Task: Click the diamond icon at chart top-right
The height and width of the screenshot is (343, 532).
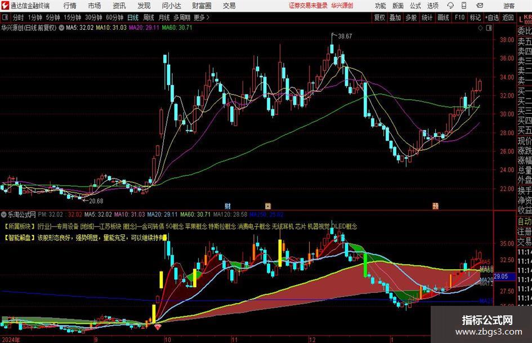Action: (480, 28)
